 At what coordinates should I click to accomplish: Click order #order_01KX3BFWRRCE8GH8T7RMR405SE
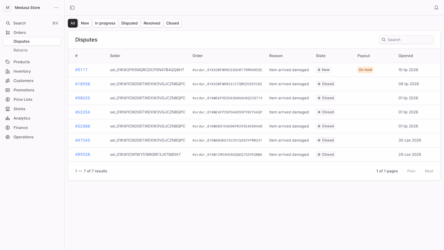[227, 70]
